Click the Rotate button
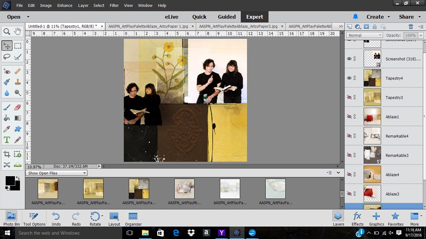This screenshot has height=239, width=426. click(x=95, y=219)
